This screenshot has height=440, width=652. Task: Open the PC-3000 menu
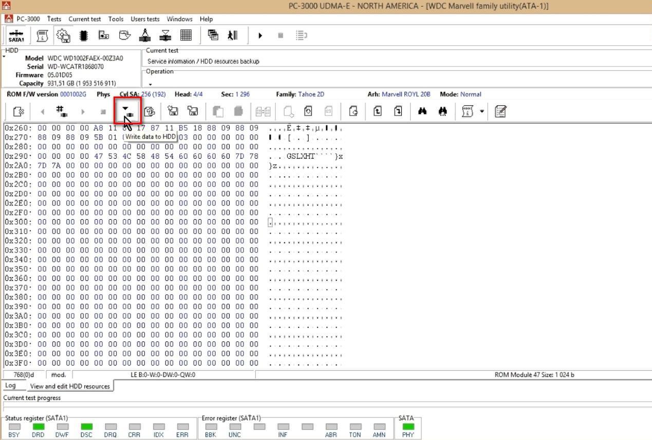28,19
